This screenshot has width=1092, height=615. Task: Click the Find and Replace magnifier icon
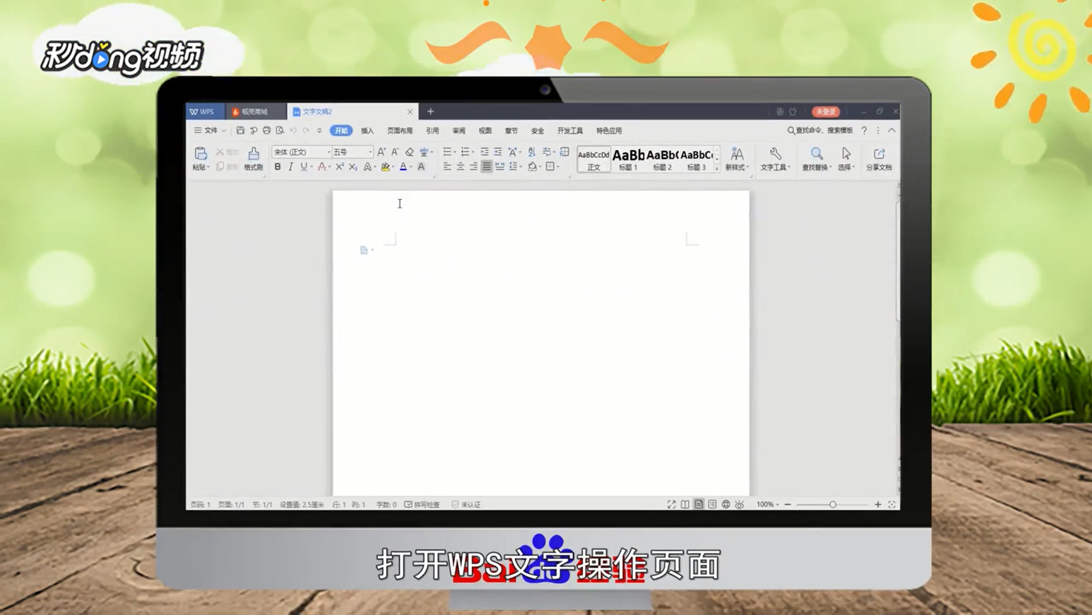(x=817, y=153)
